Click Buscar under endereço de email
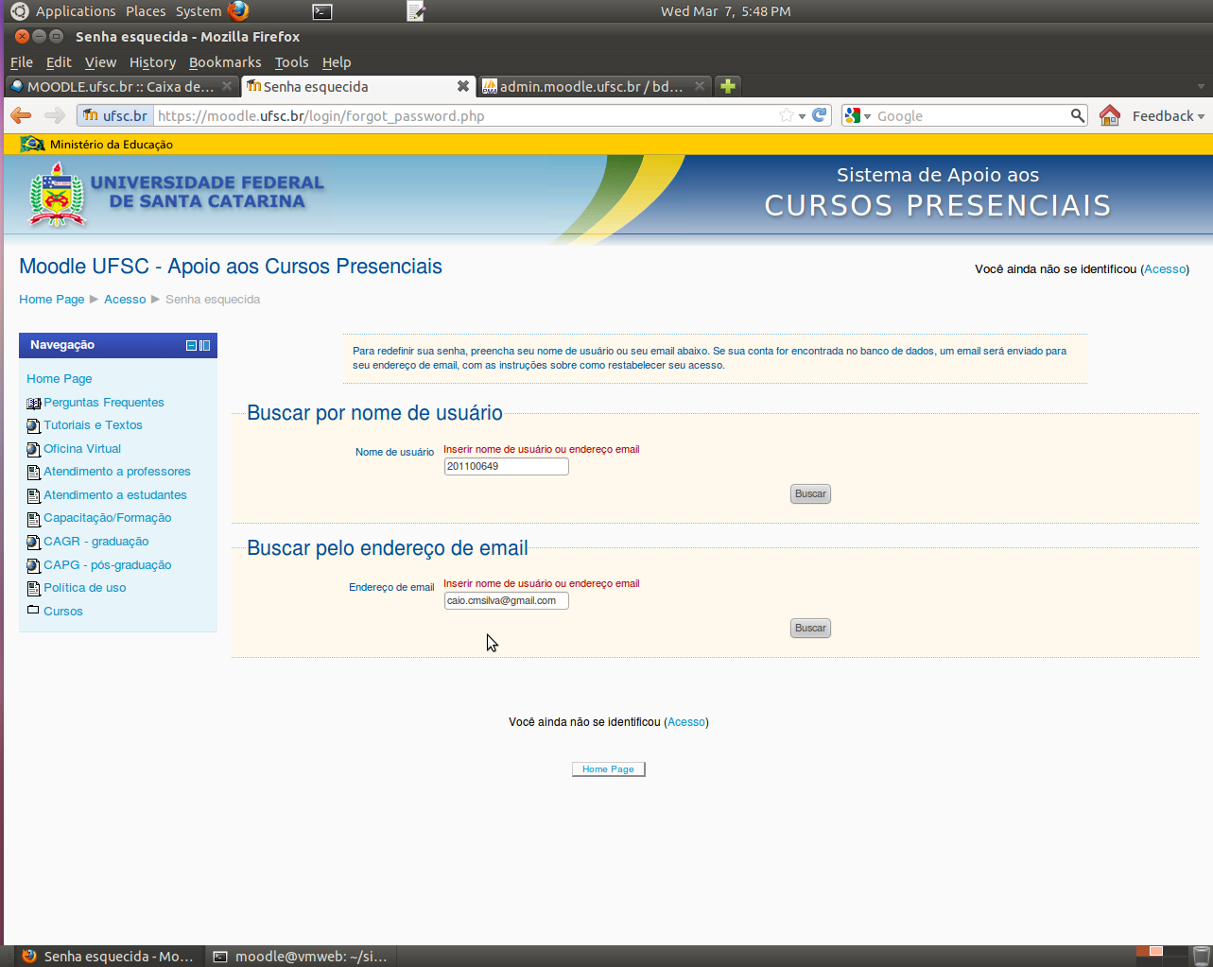This screenshot has height=967, width=1213. (810, 628)
